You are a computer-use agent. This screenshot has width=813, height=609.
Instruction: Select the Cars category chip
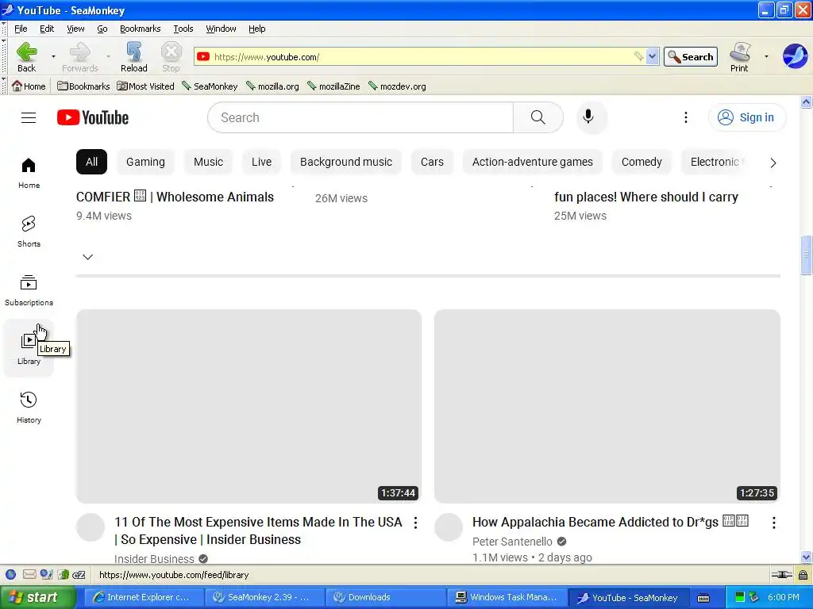432,162
